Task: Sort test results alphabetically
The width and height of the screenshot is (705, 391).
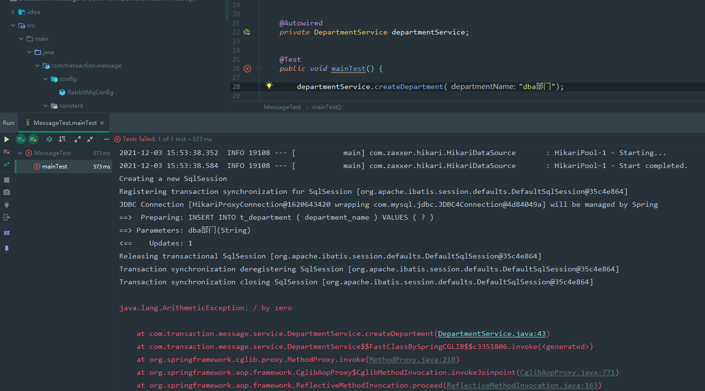Action: click(49, 139)
